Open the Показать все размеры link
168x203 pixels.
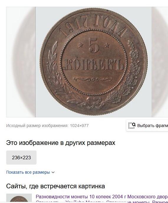(28, 172)
